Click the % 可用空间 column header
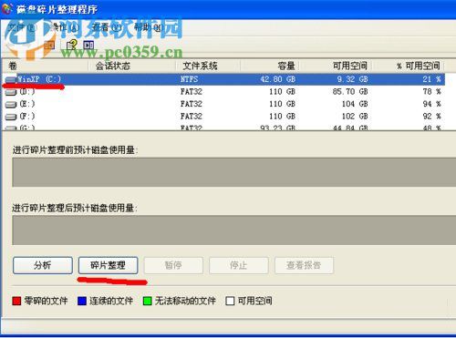Viewport: 456px width, 338px height. pyautogui.click(x=409, y=66)
